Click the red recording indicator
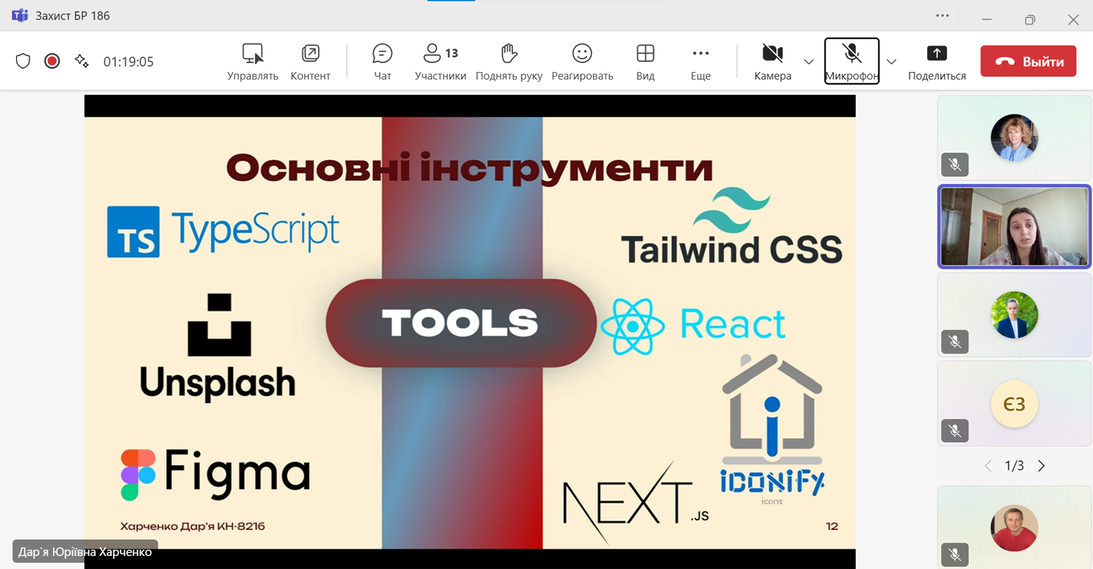This screenshot has width=1093, height=569. tap(52, 61)
